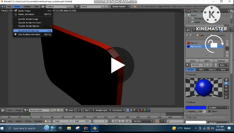Play the animation in reverse

119,121
